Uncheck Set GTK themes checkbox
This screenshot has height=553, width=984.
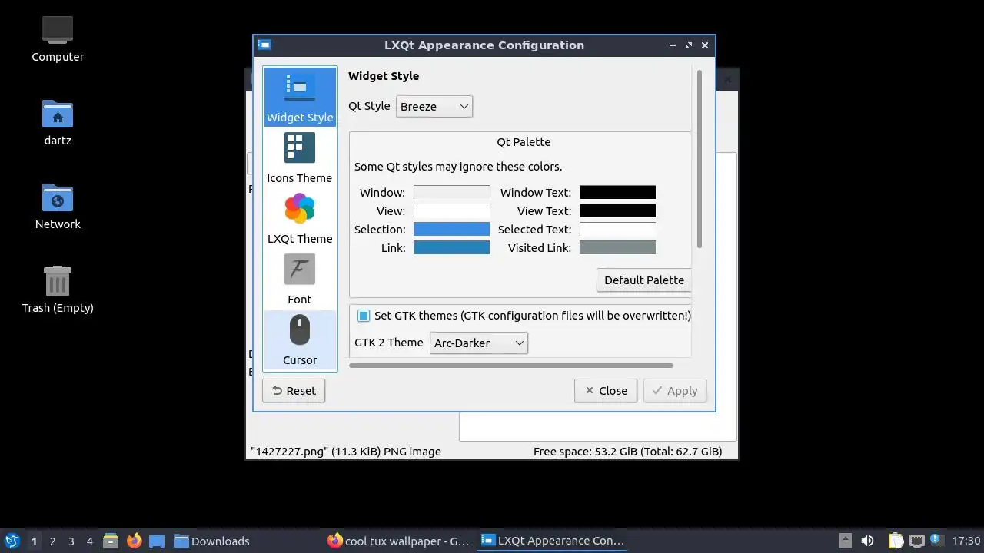(364, 316)
